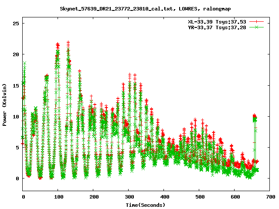Click the x-axis tick label 400

tap(165, 197)
